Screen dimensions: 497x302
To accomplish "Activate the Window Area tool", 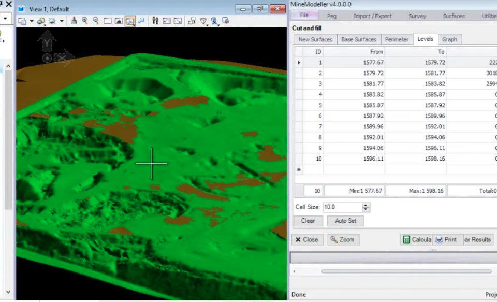I will coord(107,21).
